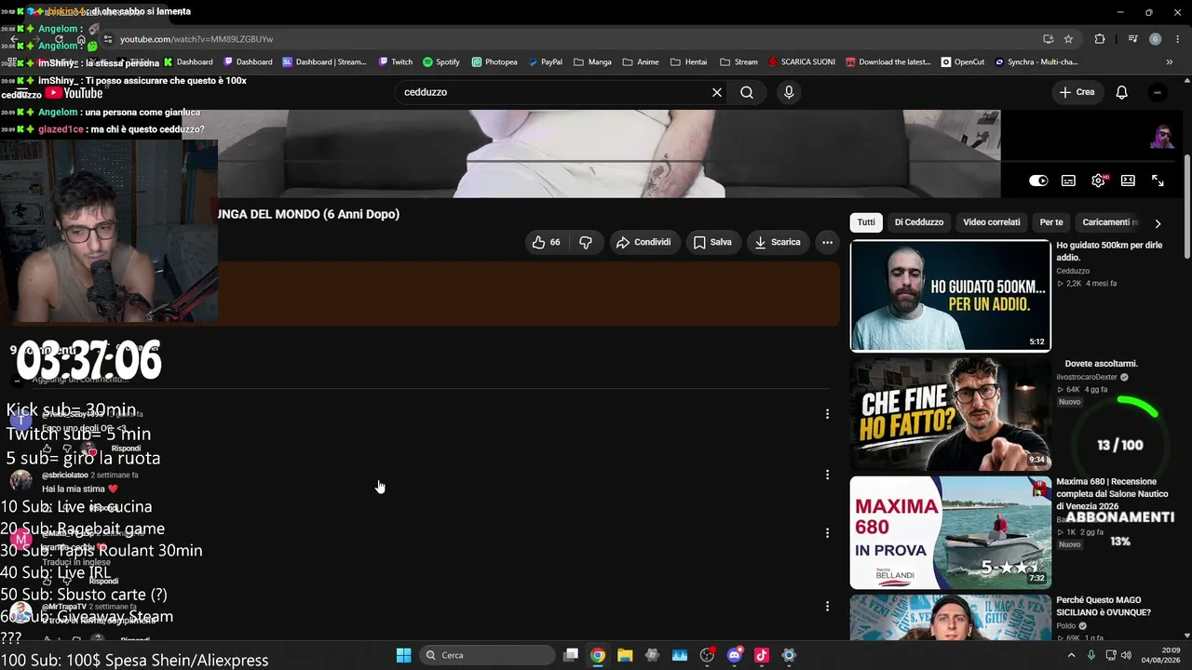Viewport: 1192px width, 670px height.
Task: Open Windows Start menu
Action: (x=403, y=655)
